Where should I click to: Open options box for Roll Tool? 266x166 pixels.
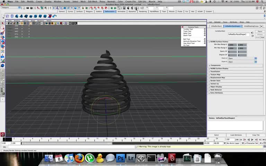pos(205,39)
